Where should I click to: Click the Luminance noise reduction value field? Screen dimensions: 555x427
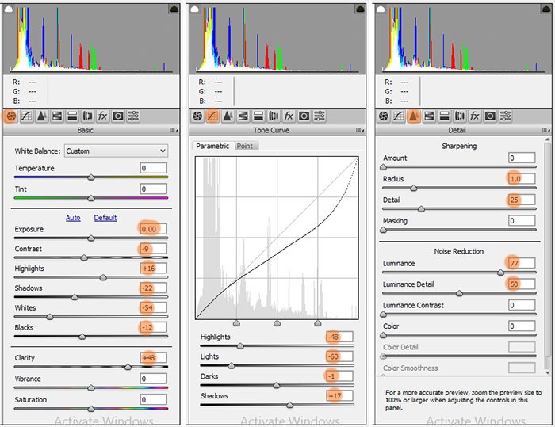522,263
